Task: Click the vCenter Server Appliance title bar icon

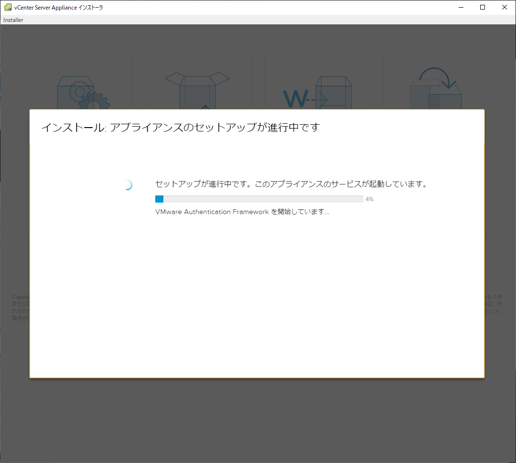Action: tap(8, 7)
